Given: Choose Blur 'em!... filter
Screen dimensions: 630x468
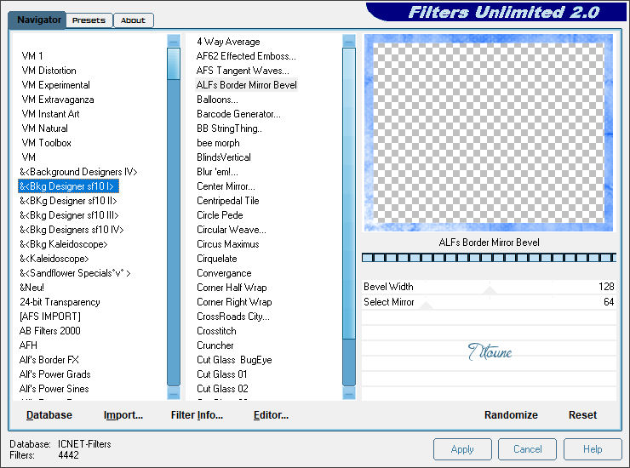Looking at the screenshot, I should click(x=217, y=172).
